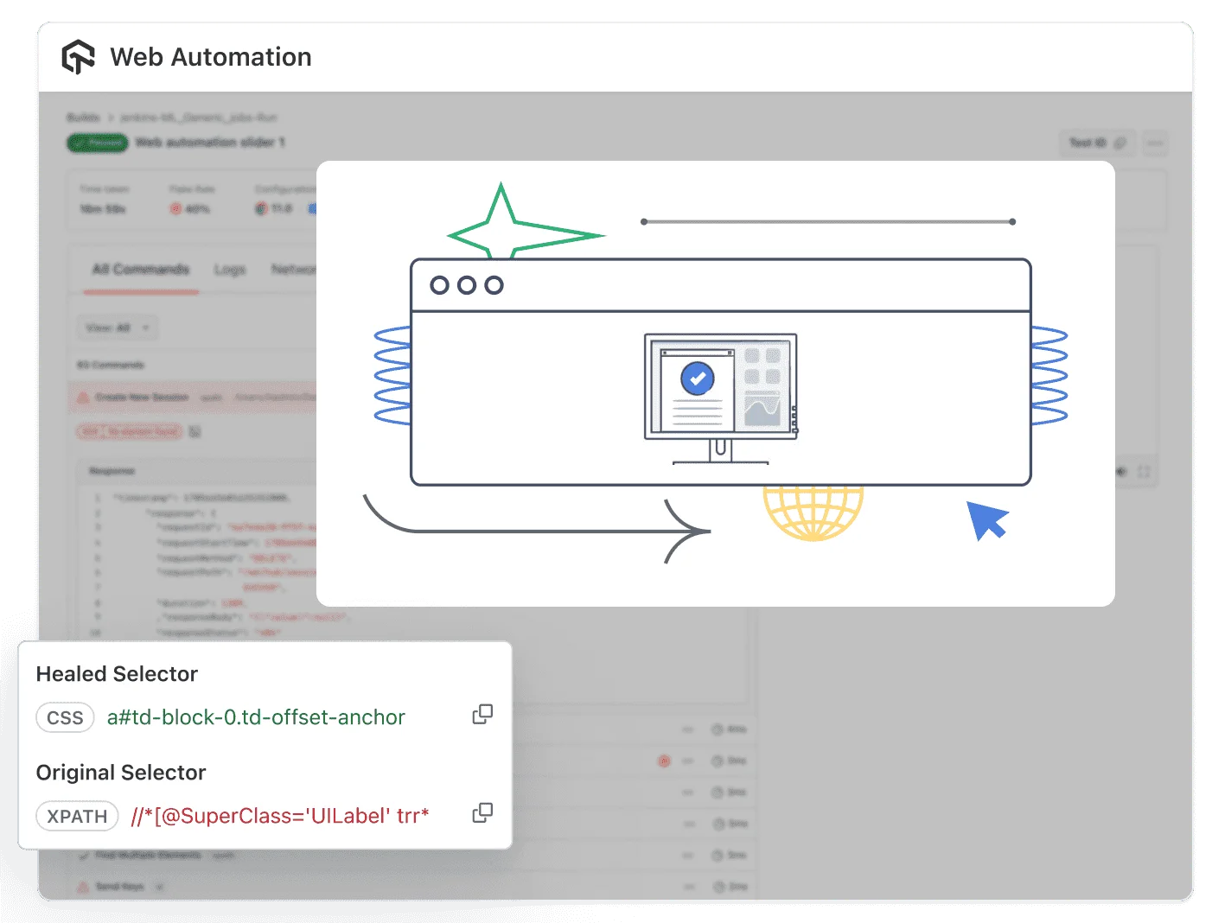Switch to the Logs tab

[x=230, y=269]
